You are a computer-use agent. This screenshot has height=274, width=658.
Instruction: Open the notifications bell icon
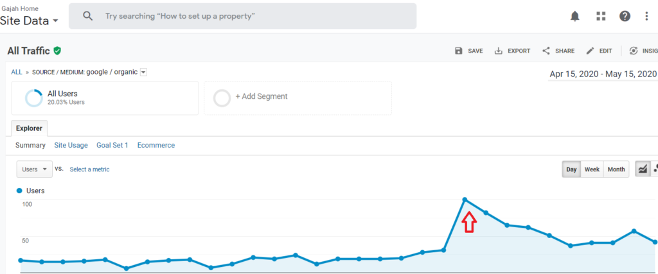pyautogui.click(x=575, y=17)
